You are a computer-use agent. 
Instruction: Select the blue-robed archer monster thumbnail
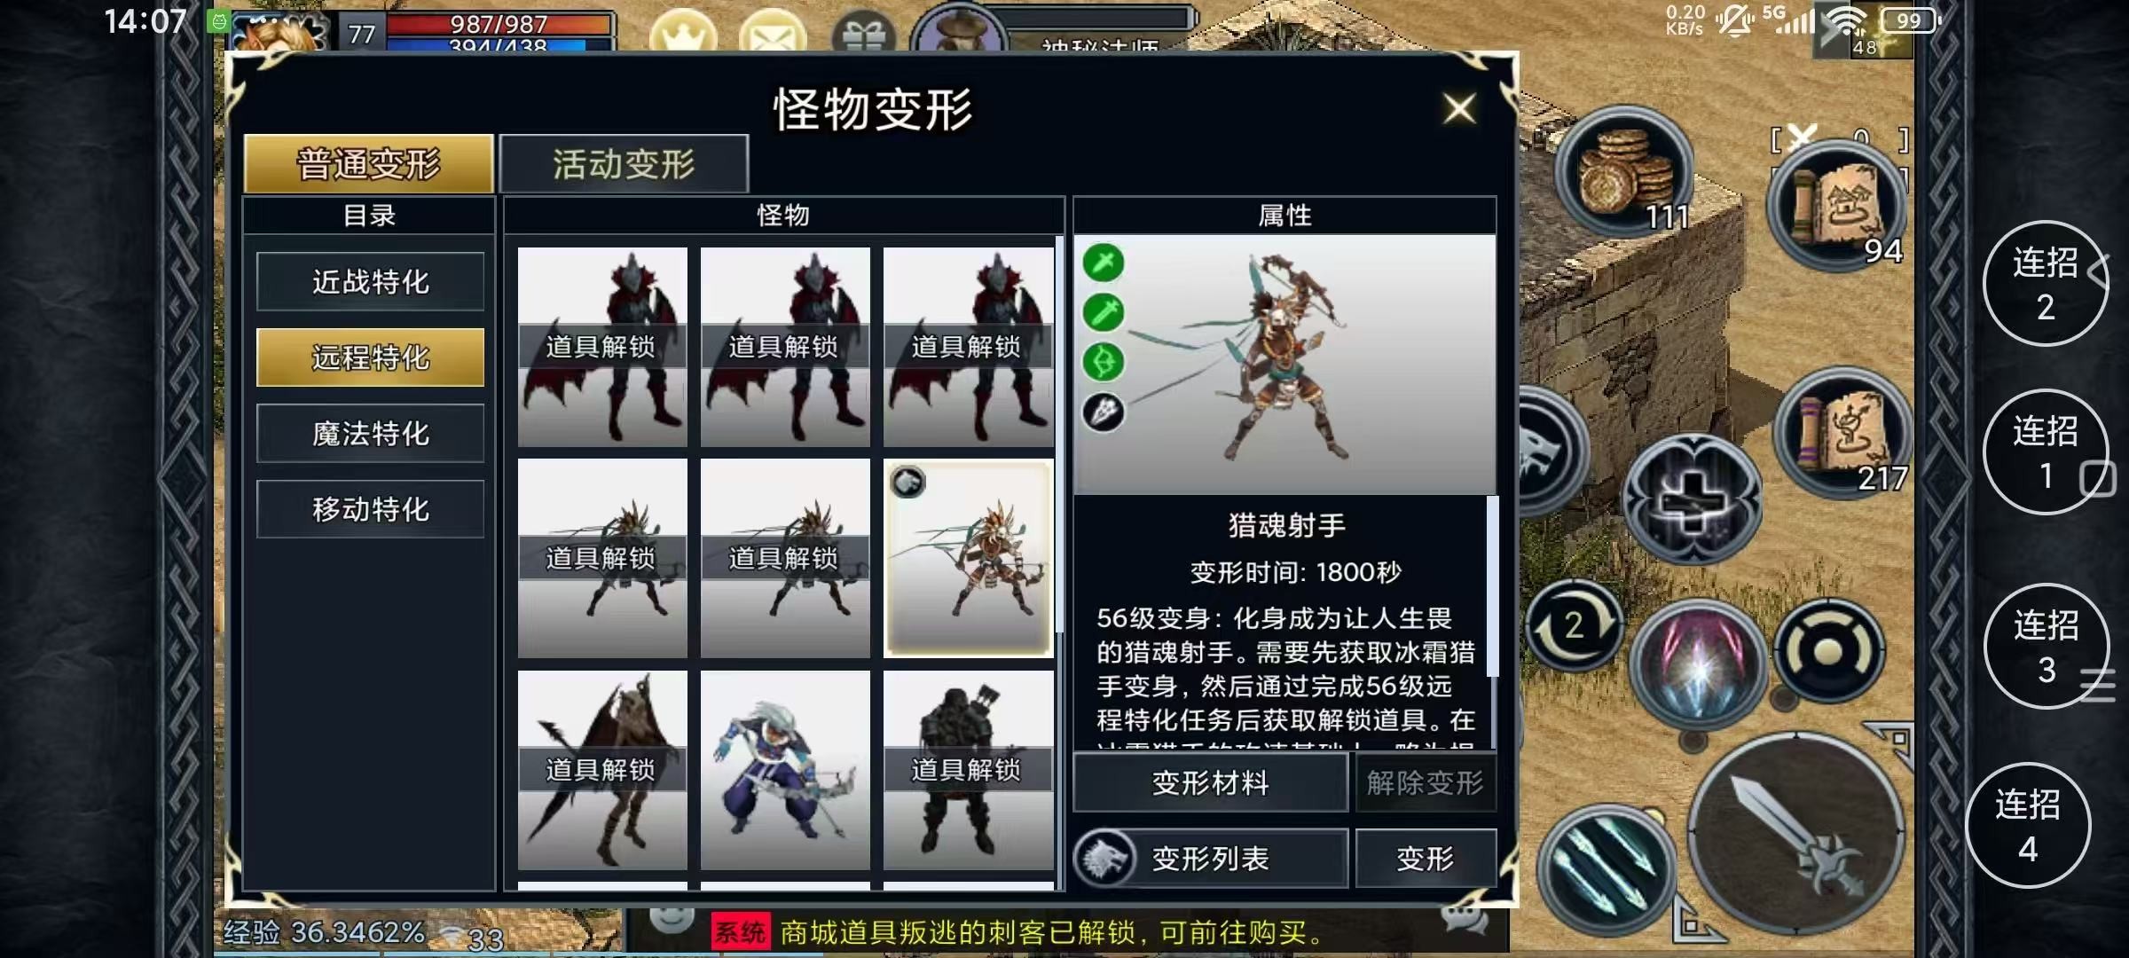pos(785,770)
